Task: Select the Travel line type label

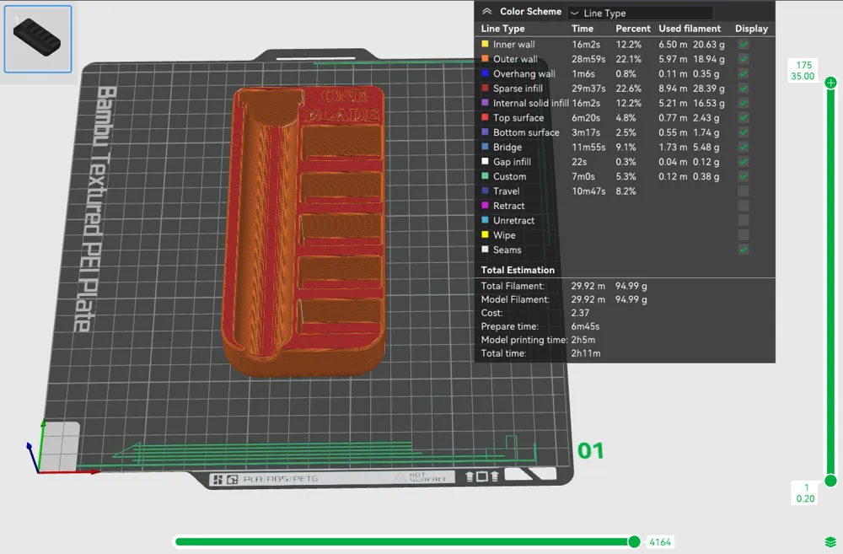Action: [x=507, y=191]
